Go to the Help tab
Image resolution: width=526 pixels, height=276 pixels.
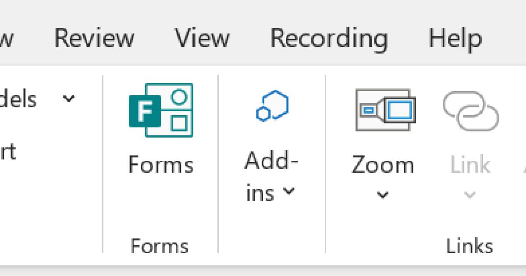455,38
